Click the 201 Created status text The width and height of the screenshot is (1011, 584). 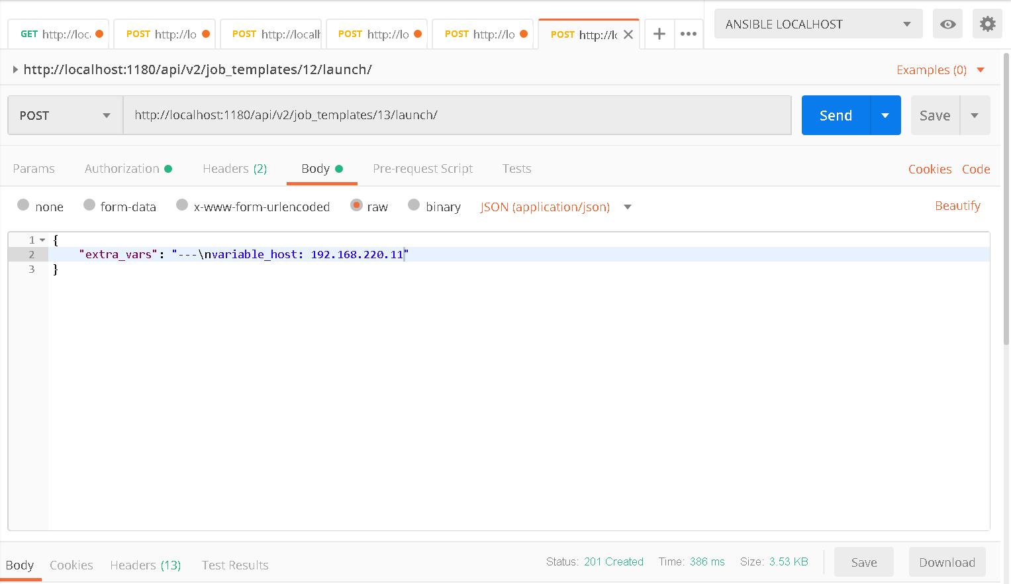pos(614,561)
